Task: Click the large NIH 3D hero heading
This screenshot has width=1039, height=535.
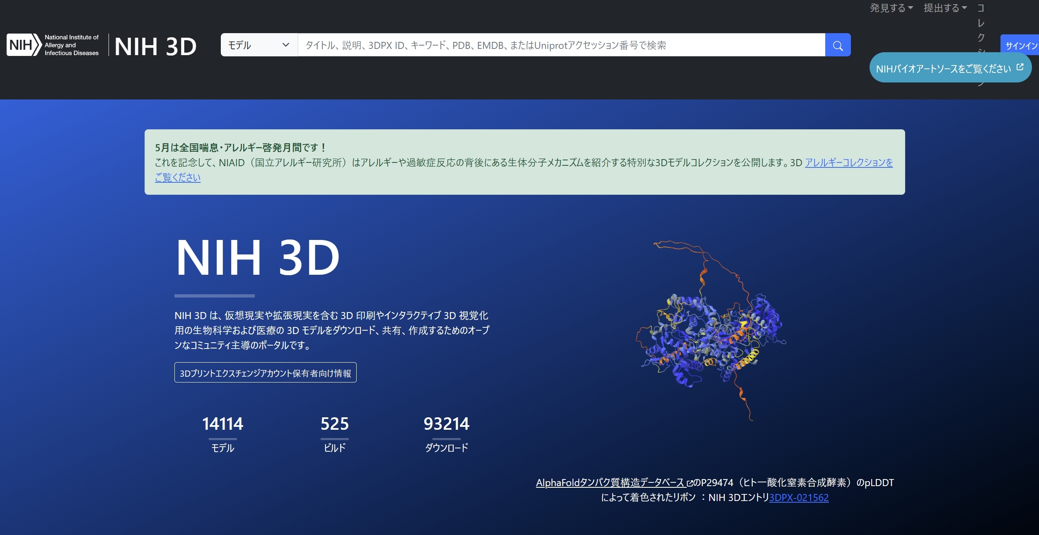Action: click(258, 257)
